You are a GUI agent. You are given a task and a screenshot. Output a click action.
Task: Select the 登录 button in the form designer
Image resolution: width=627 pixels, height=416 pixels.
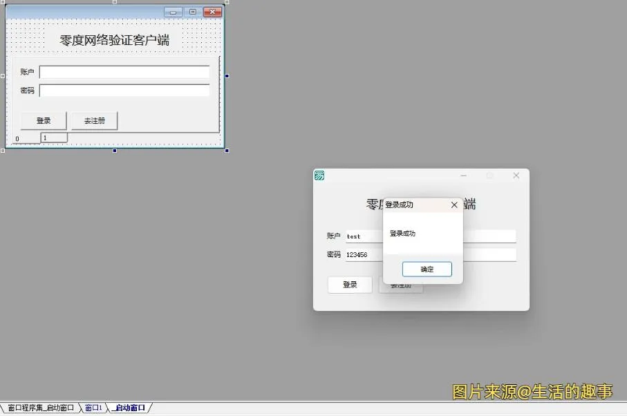43,120
